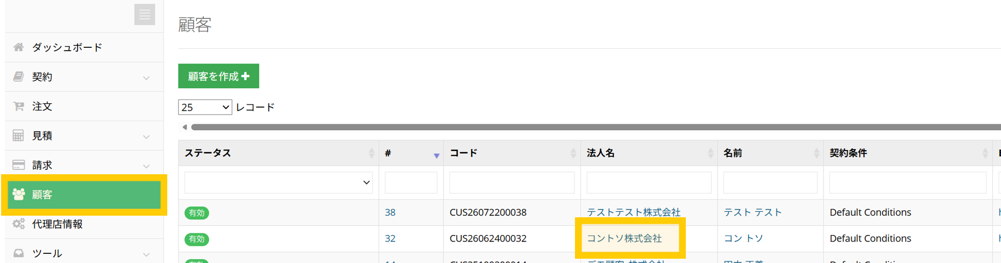Click the # filter input field
The width and height of the screenshot is (1001, 263).
click(411, 182)
